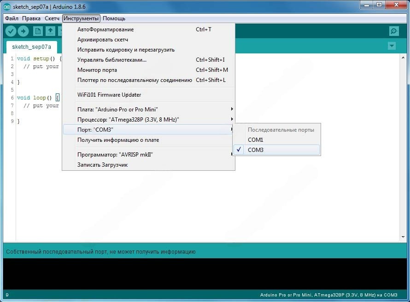Viewport: 410px width, 302px height.
Task: Open the tab options dropdown arrow
Action: tap(392, 46)
